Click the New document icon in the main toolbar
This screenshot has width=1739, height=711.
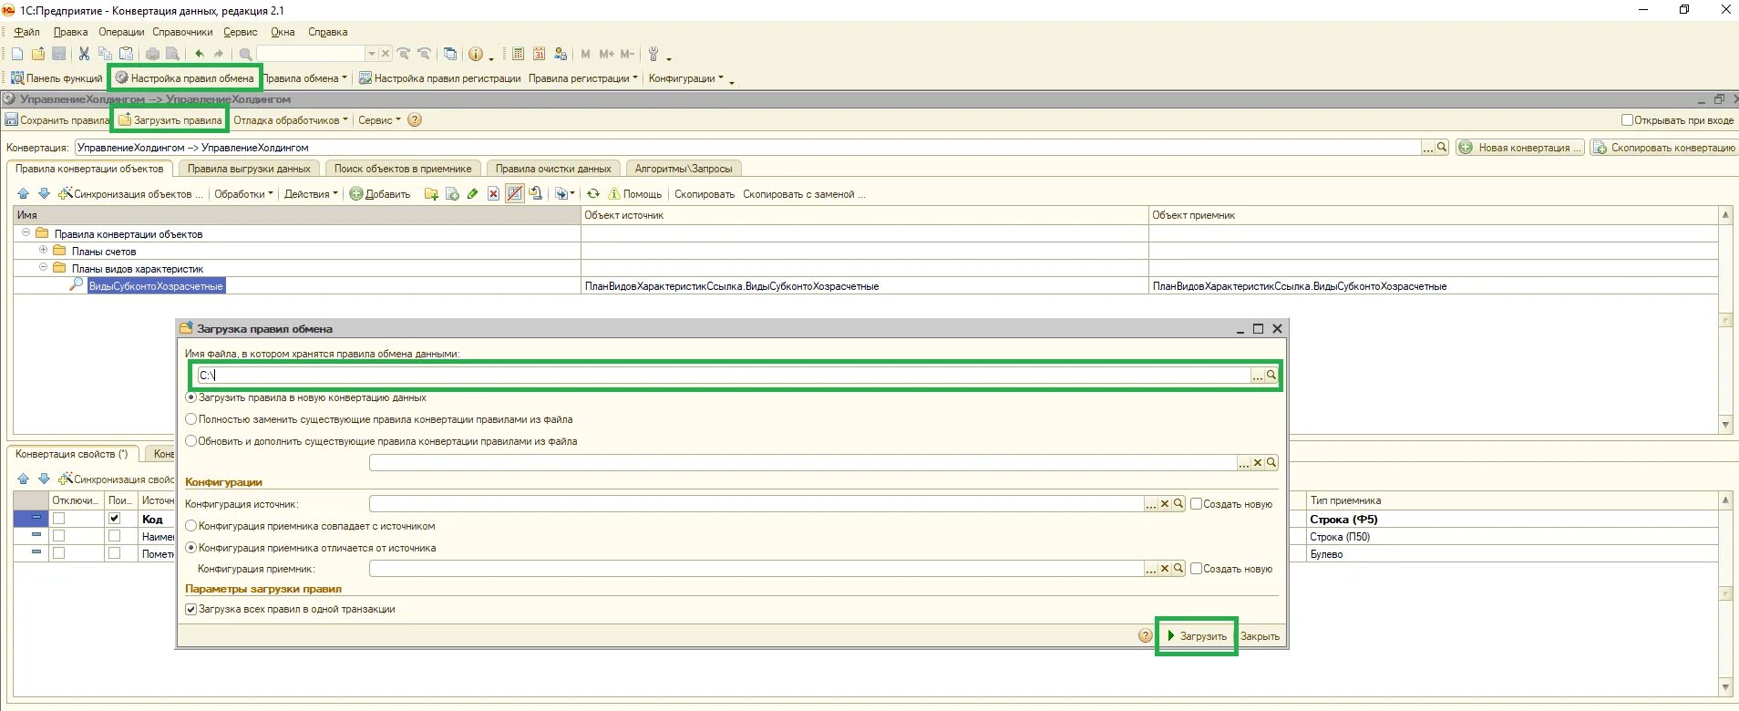pyautogui.click(x=17, y=54)
